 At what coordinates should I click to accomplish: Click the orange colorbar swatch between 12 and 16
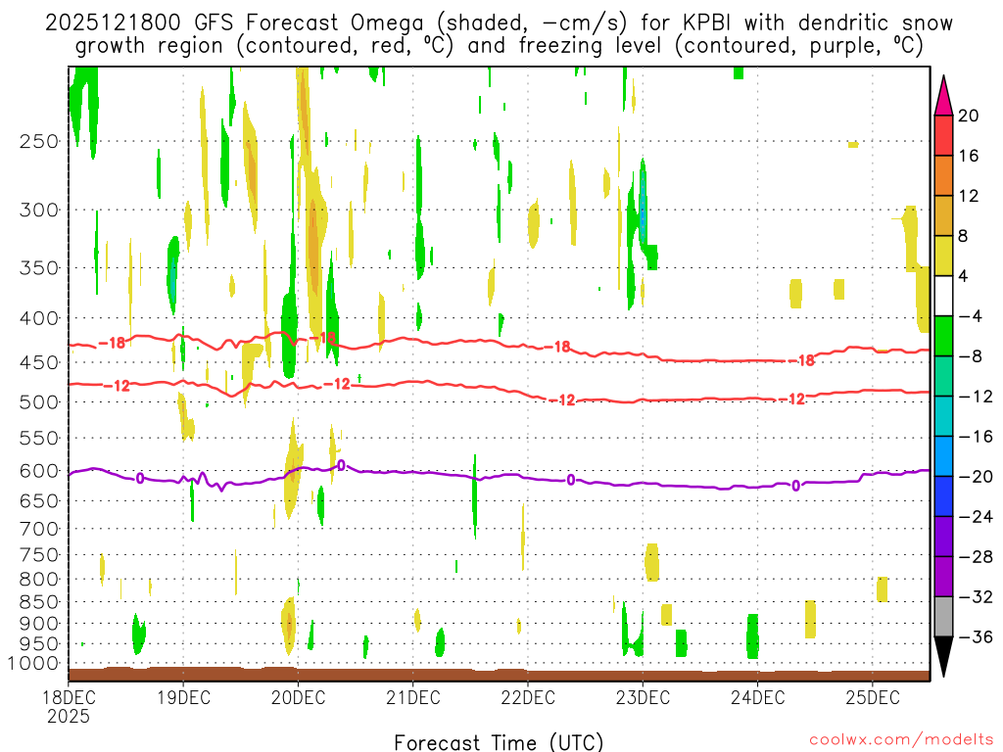tap(943, 176)
